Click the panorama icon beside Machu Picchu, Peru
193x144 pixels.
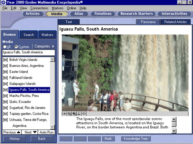(x=5, y=96)
